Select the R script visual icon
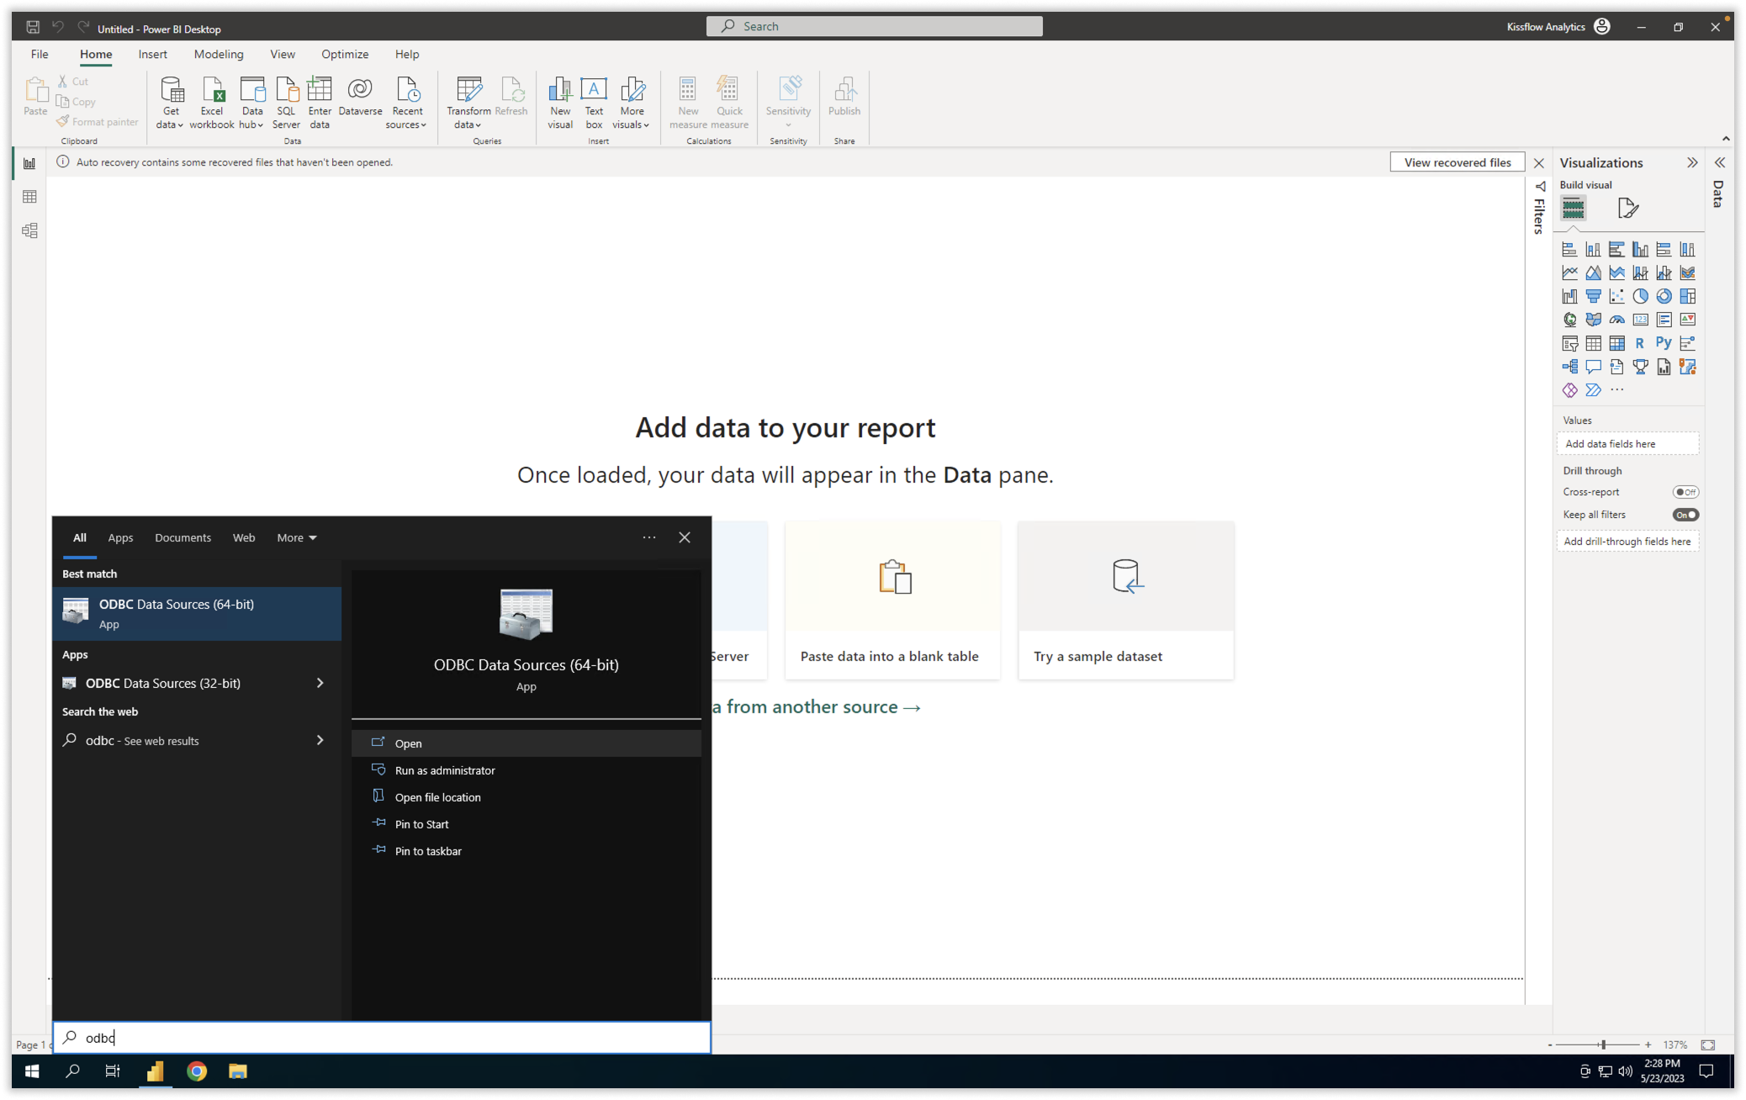 (1640, 343)
